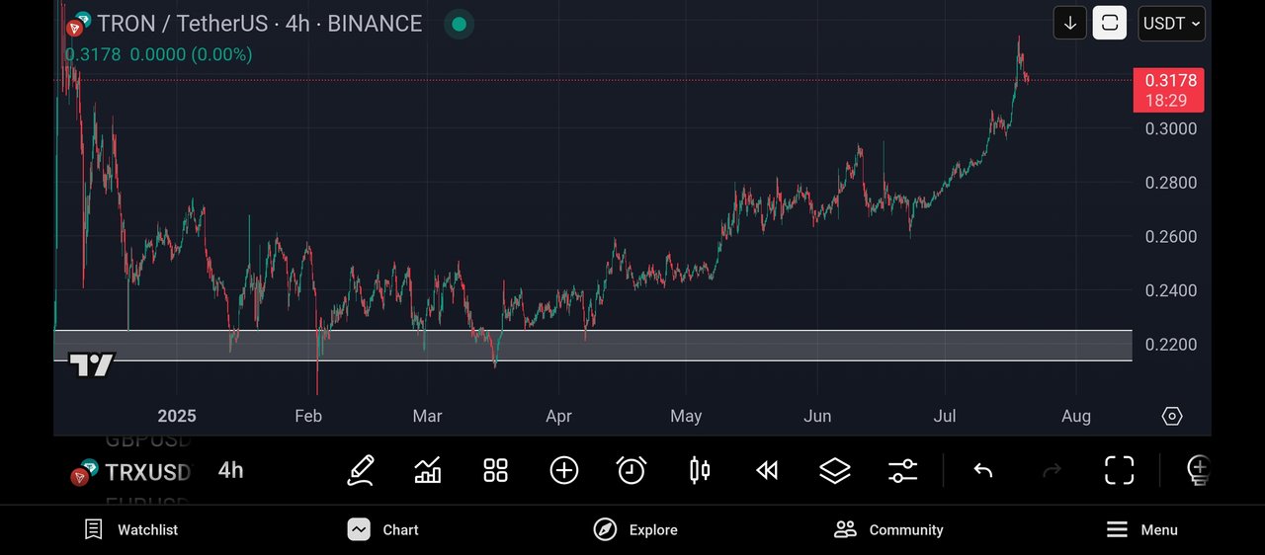Open the USDT currency dropdown
This screenshot has height=555, width=1265.
[x=1172, y=23]
